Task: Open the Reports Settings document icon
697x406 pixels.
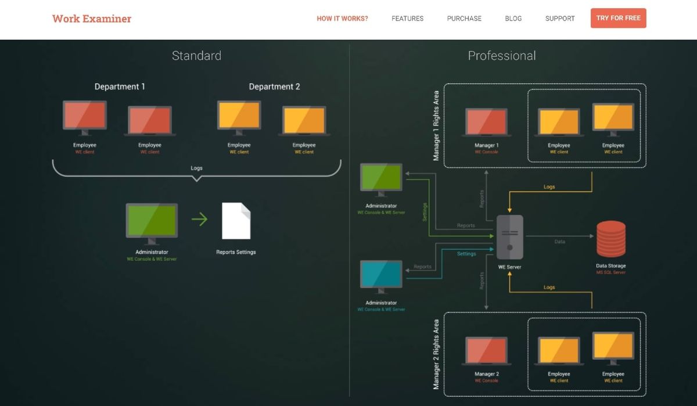Action: coord(235,225)
